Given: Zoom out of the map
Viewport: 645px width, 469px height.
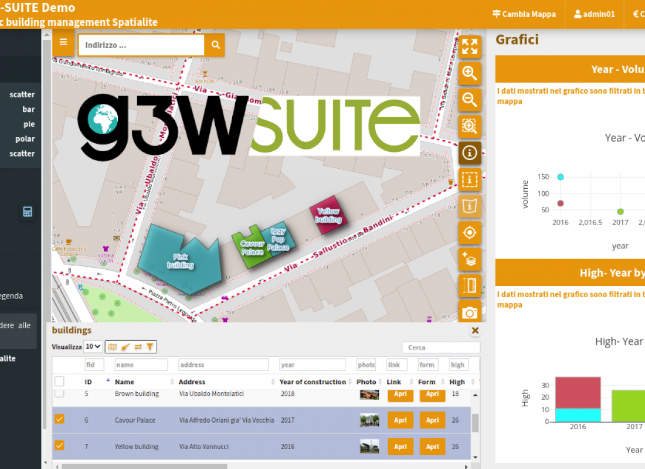Looking at the screenshot, I should pos(469,100).
